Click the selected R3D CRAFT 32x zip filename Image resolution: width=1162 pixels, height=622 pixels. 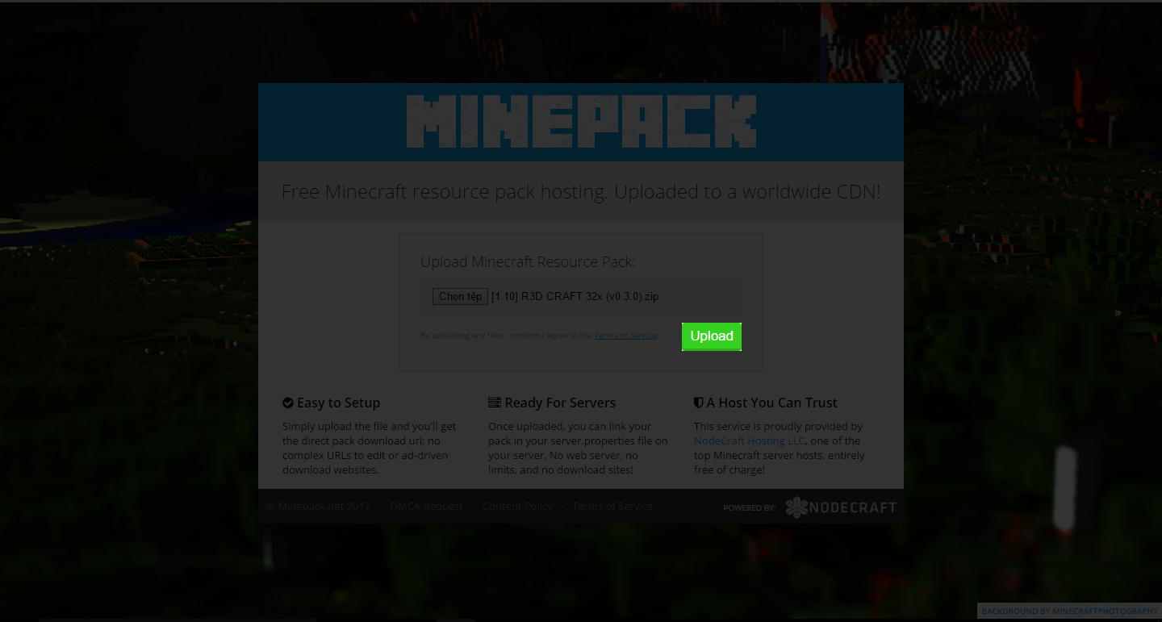pos(575,297)
